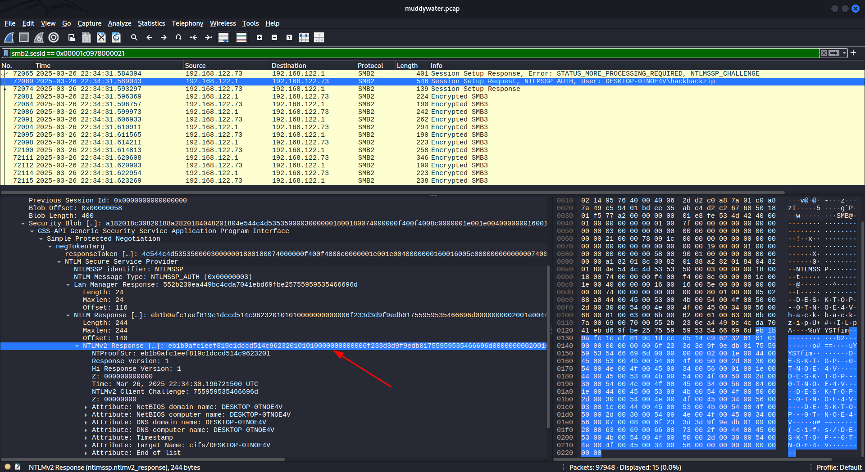Image resolution: width=865 pixels, height=472 pixels.
Task: Open the reset layout icon
Action: (x=319, y=37)
